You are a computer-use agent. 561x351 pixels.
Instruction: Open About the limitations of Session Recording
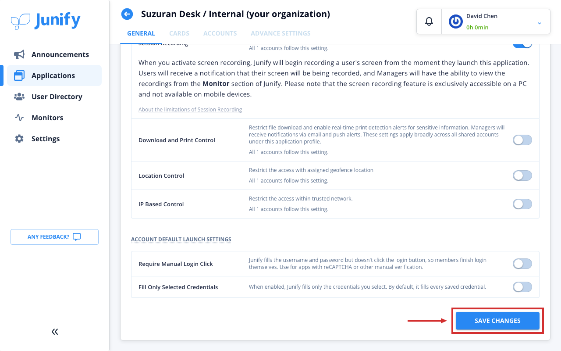pos(190,109)
